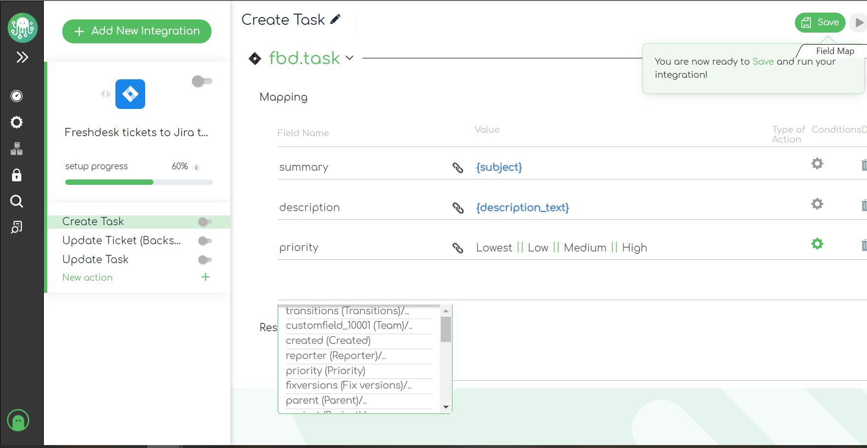867x448 pixels.
Task: Collapse the sidebar with the double arrow
Action: click(22, 57)
